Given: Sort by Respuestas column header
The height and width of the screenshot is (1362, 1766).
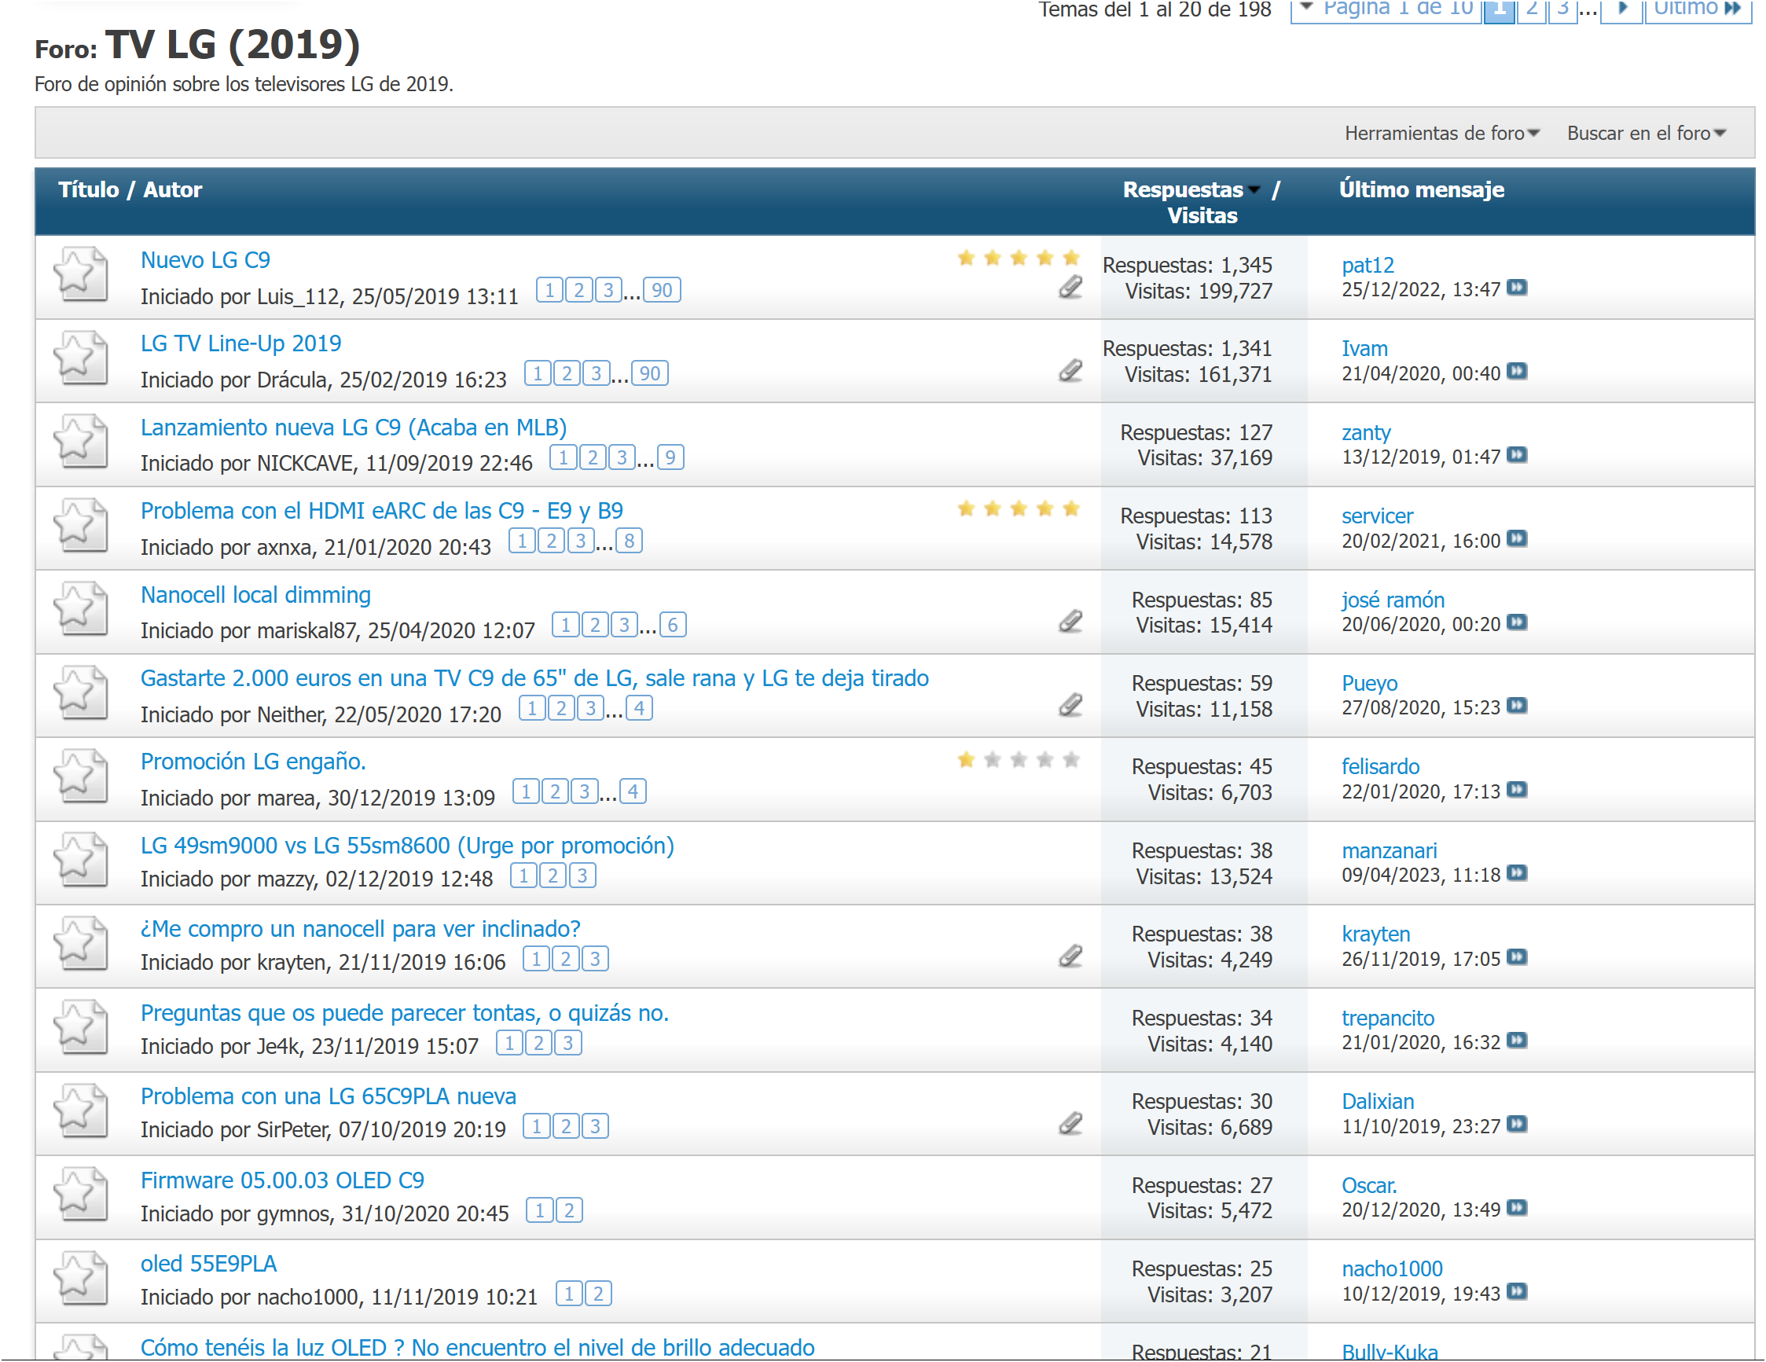Looking at the screenshot, I should coord(1184,190).
